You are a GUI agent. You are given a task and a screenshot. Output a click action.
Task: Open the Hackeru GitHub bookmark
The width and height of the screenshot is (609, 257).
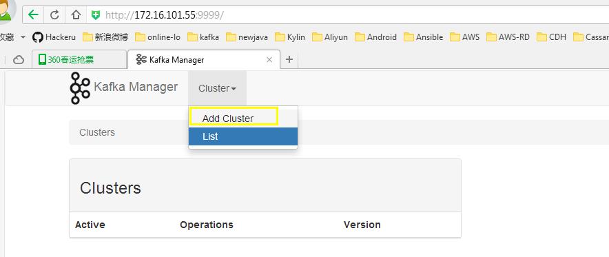(54, 37)
